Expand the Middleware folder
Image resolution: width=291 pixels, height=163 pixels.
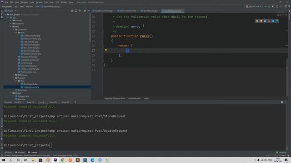(14, 75)
